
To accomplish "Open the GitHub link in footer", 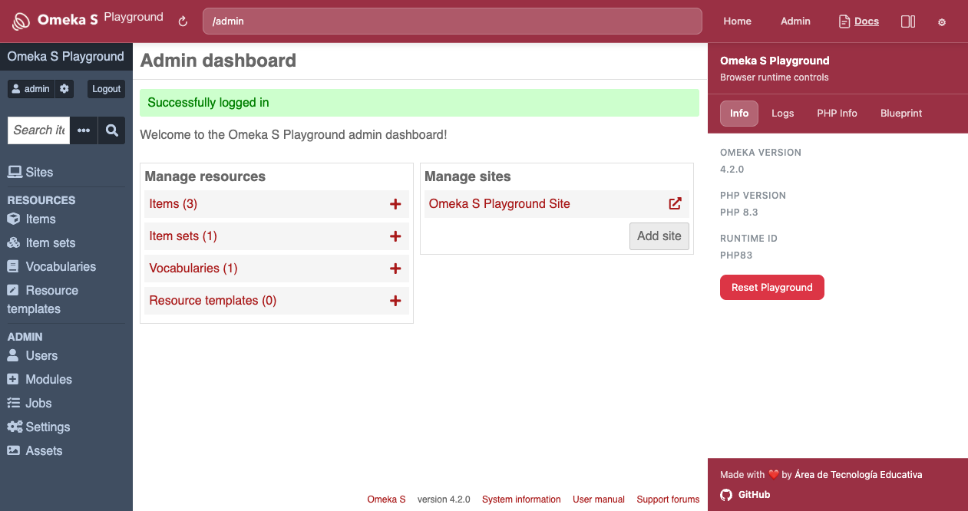I will [x=753, y=495].
